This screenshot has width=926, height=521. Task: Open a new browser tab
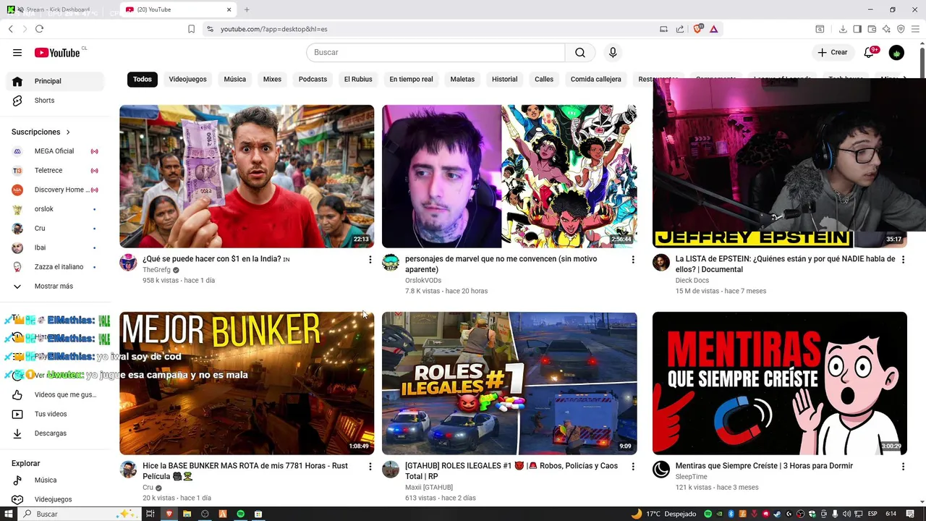click(247, 9)
